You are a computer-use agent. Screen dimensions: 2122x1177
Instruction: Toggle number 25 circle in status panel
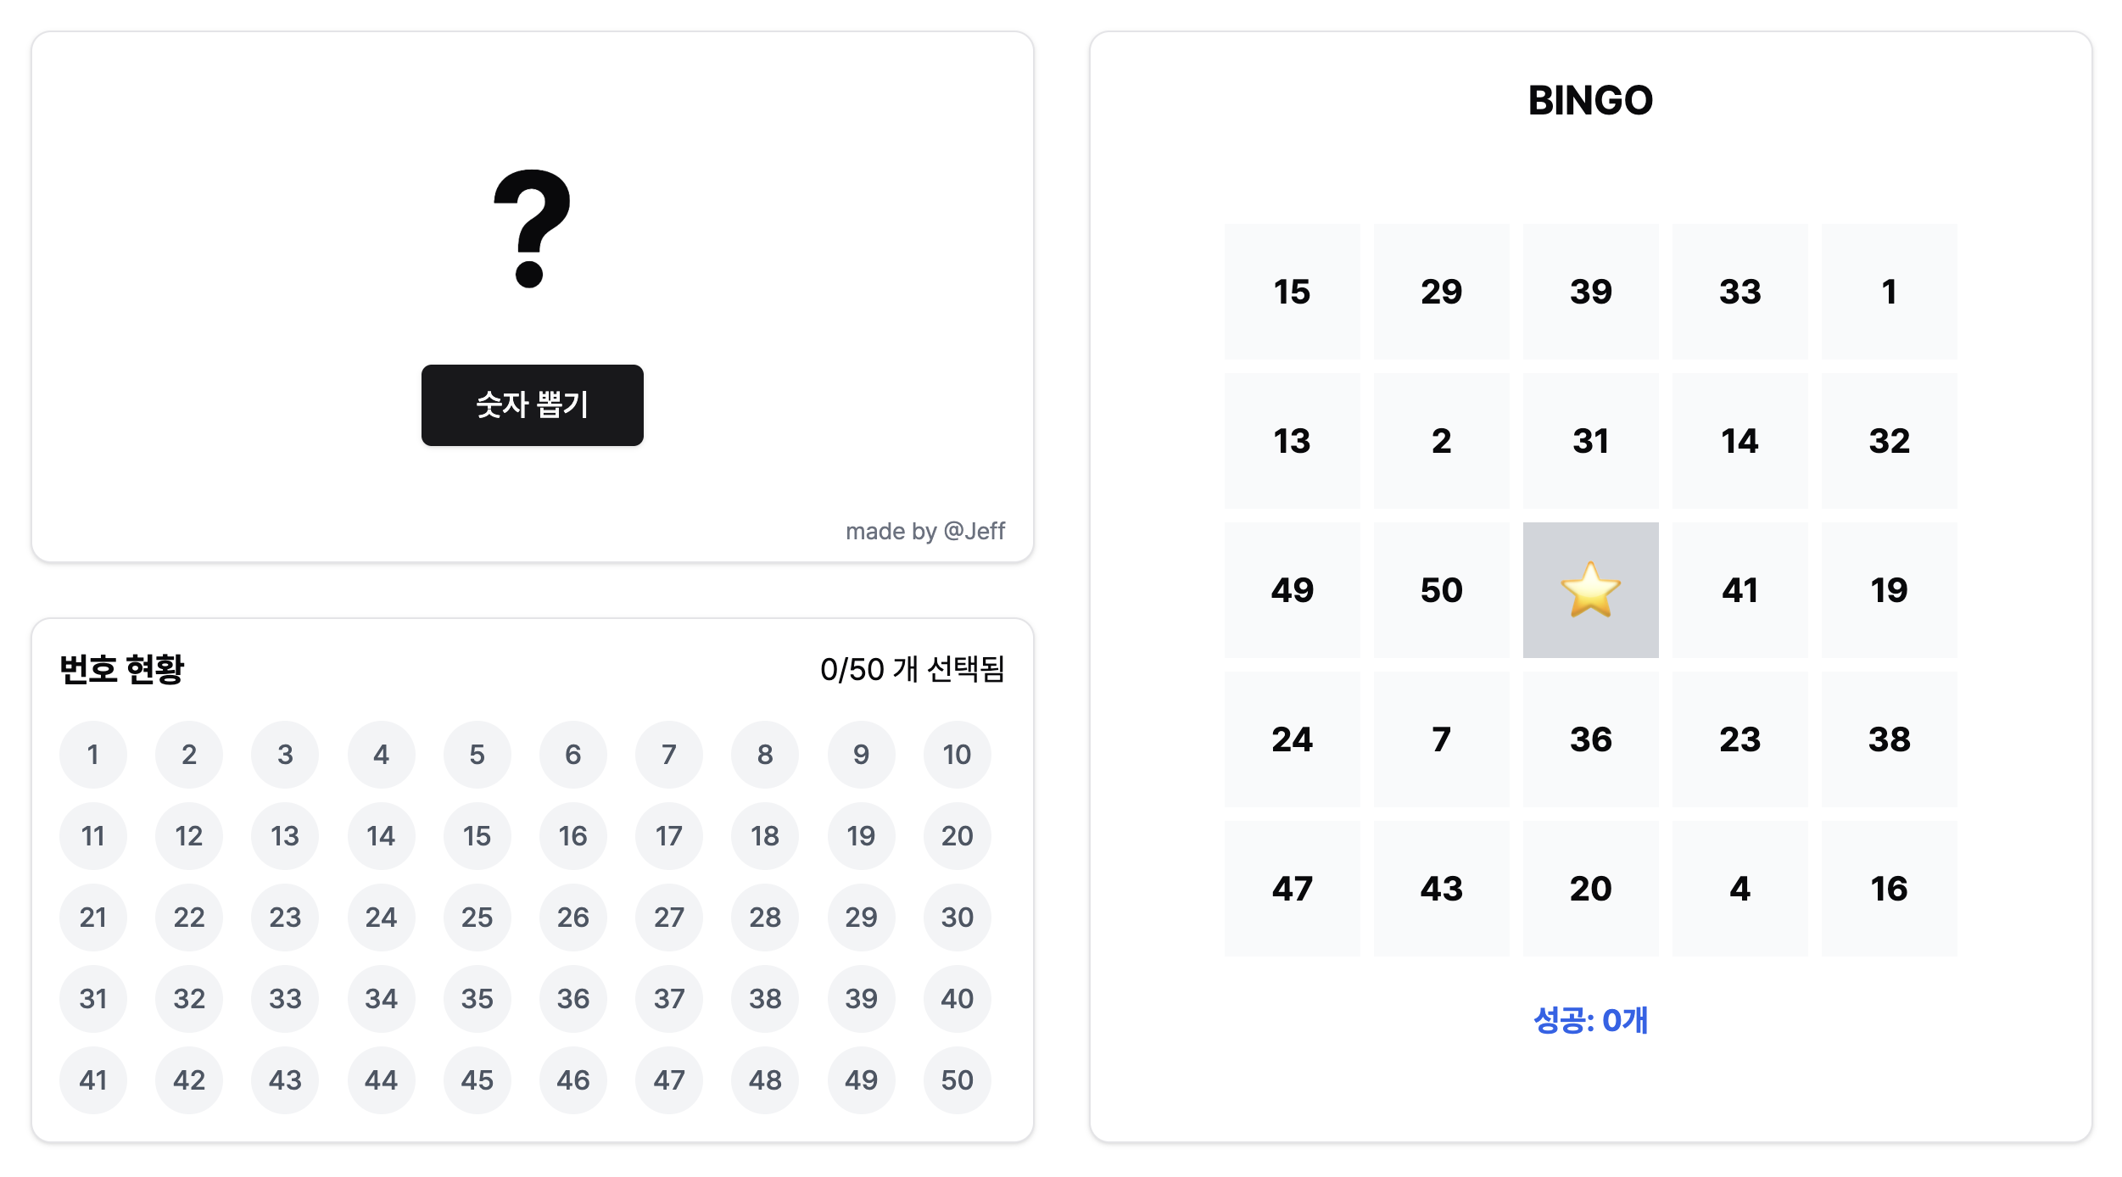[477, 918]
